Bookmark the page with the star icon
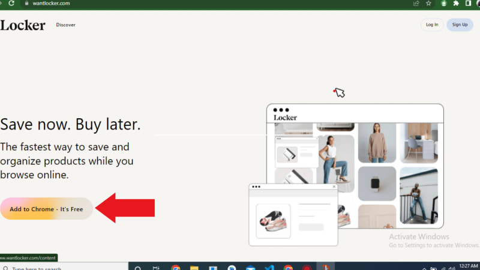Screen dimensions: 480x270 coord(428,4)
